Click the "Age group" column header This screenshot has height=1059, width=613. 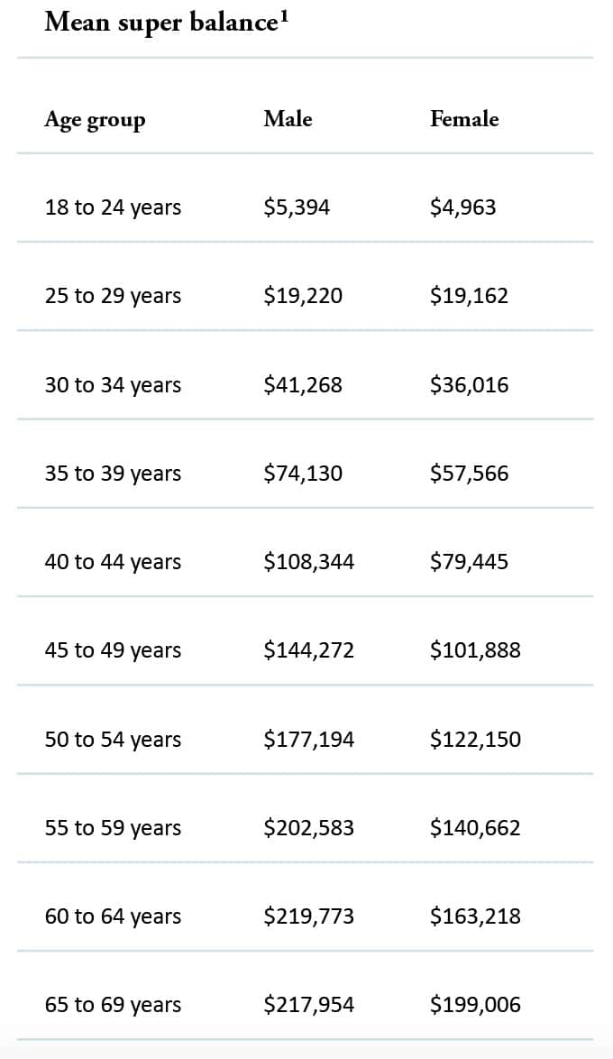click(x=95, y=120)
